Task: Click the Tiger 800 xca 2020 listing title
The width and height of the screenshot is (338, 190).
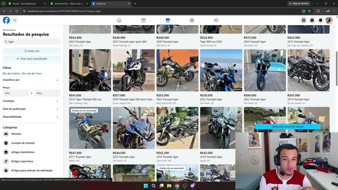Action: (x=211, y=42)
